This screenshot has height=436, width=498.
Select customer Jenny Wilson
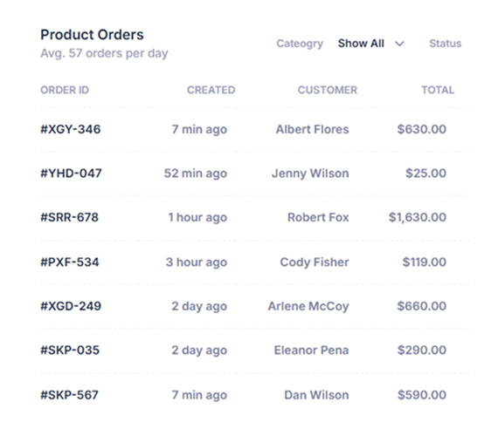[x=310, y=174]
